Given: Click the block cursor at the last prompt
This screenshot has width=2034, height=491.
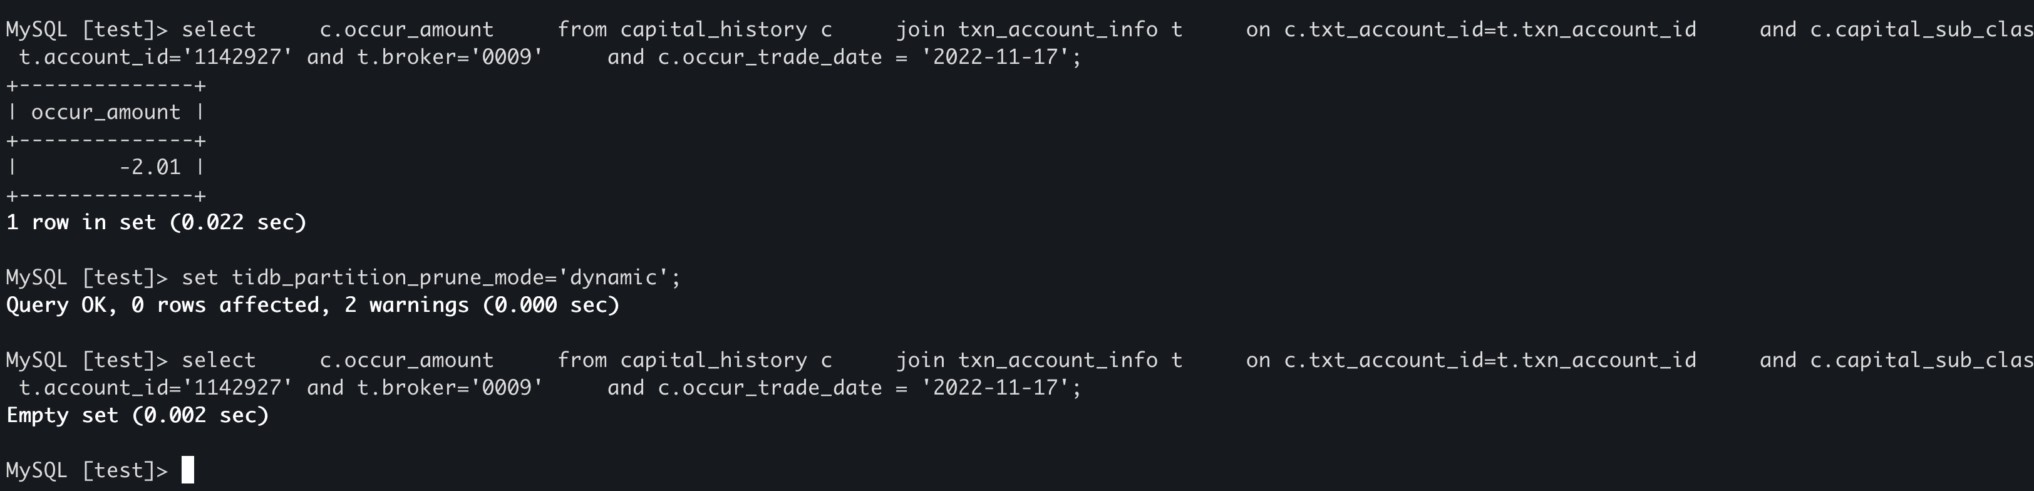Looking at the screenshot, I should [x=188, y=470].
